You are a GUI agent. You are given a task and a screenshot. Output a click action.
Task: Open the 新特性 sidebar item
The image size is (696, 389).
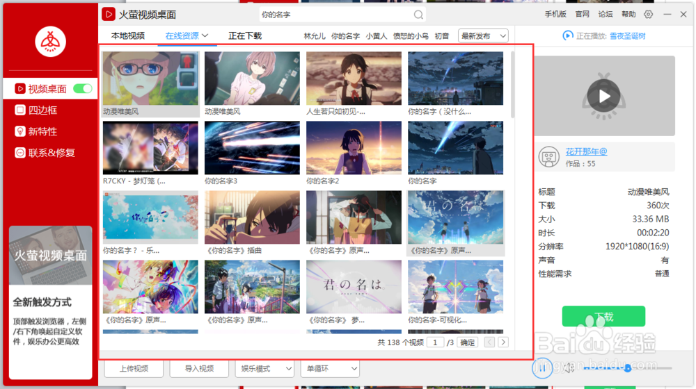[x=51, y=131]
